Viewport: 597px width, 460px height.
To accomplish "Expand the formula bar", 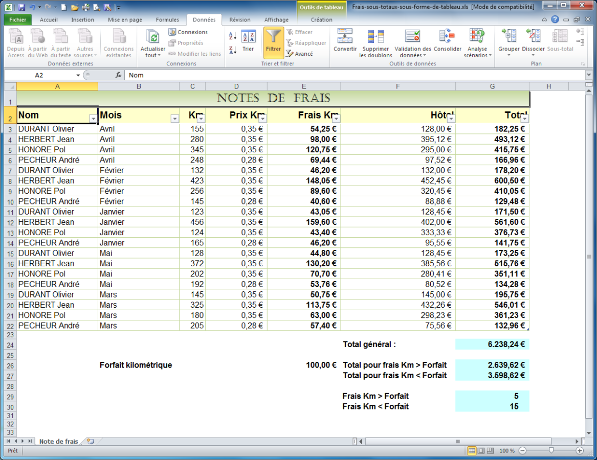I will (589, 75).
